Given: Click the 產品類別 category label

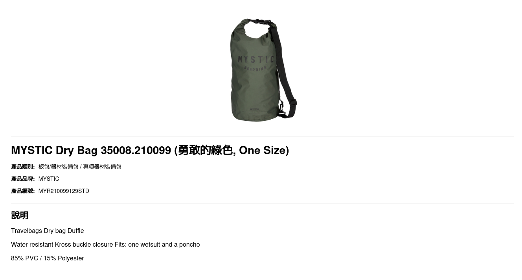Looking at the screenshot, I should [x=23, y=167].
